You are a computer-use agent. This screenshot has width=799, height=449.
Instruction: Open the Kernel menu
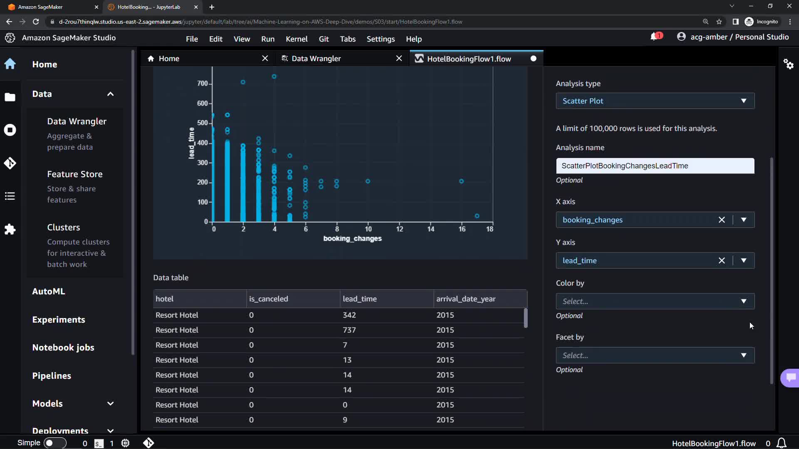click(x=296, y=39)
